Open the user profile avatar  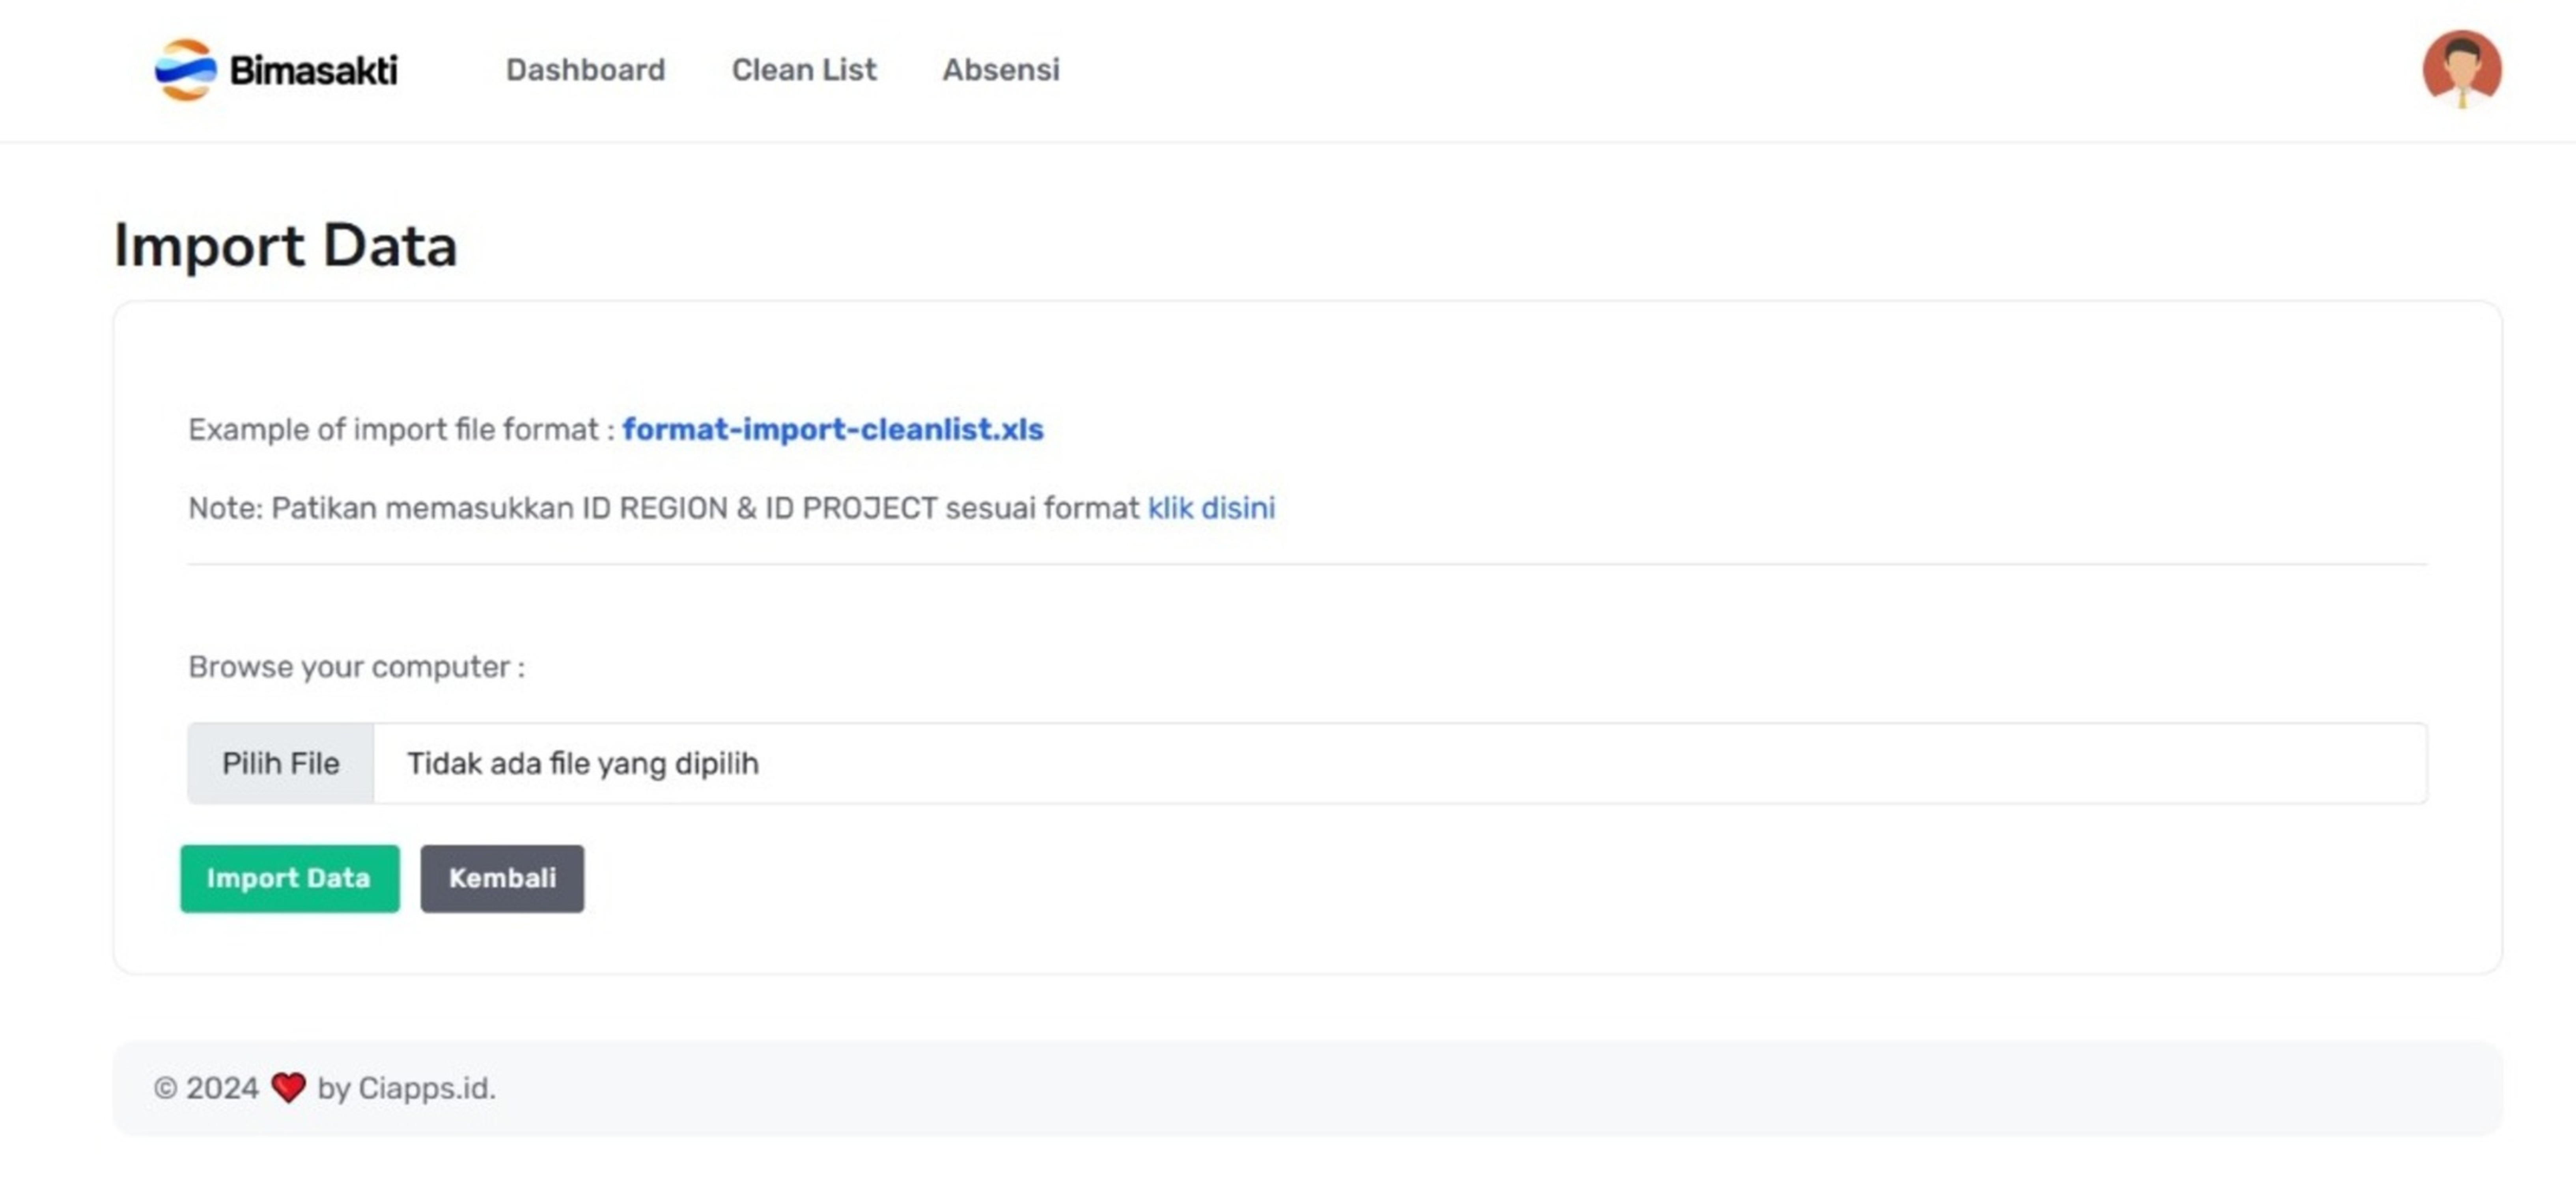click(2461, 68)
